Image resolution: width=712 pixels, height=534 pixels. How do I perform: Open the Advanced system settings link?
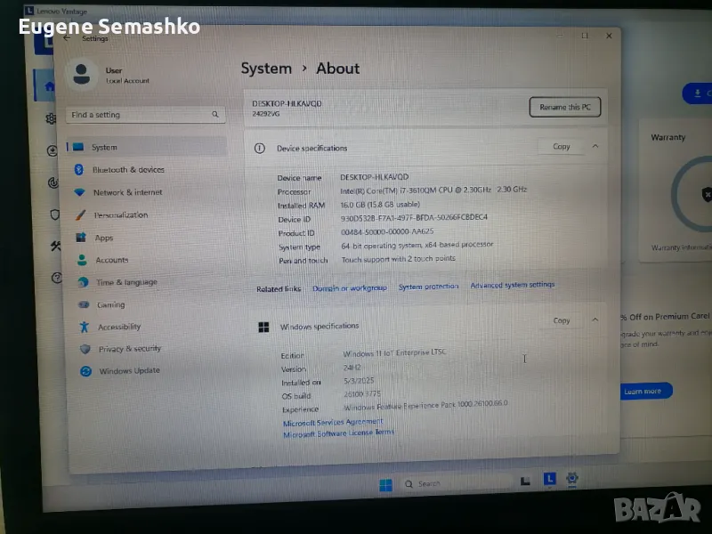pos(512,286)
